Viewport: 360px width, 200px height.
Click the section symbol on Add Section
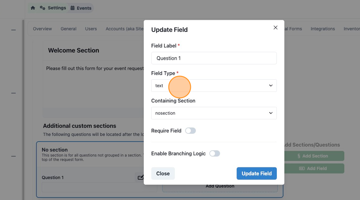pos(299,156)
